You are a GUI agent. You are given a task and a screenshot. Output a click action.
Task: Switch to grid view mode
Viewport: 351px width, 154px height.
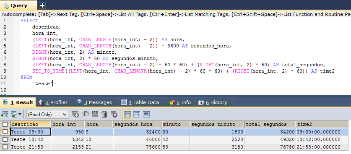point(127,115)
